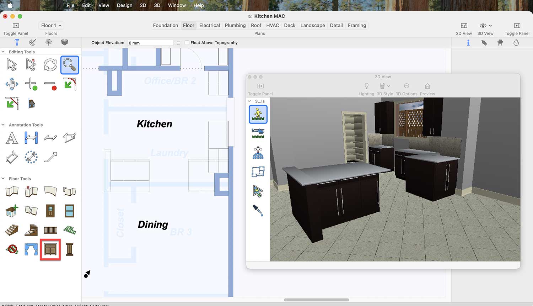The image size is (533, 306).
Task: Select the Dimension annotation tool
Action: tap(31, 138)
